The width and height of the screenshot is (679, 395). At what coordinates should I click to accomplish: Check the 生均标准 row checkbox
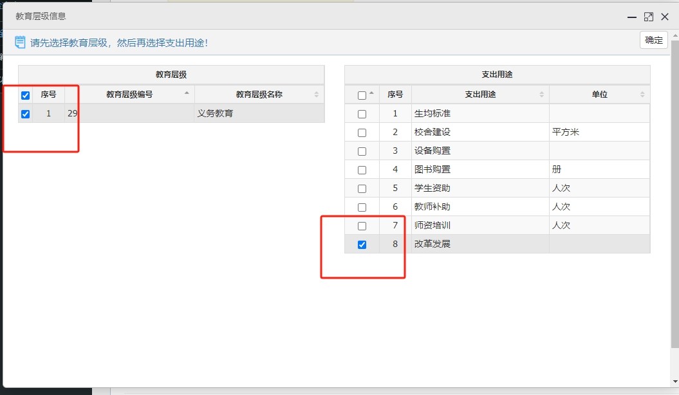pos(362,115)
